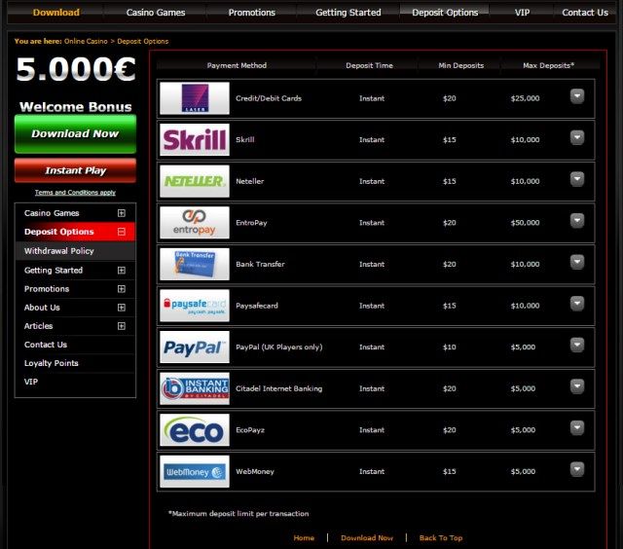Expand the Skrill row details arrow
The width and height of the screenshot is (623, 549).
click(x=577, y=137)
